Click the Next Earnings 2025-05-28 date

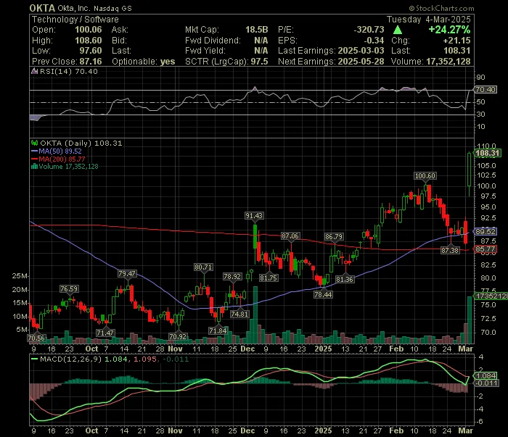(x=361, y=62)
